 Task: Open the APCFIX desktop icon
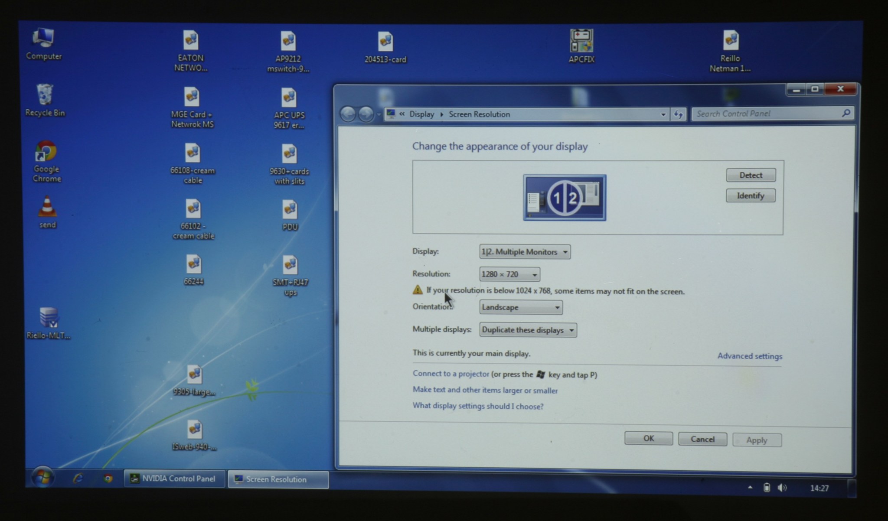click(x=581, y=46)
